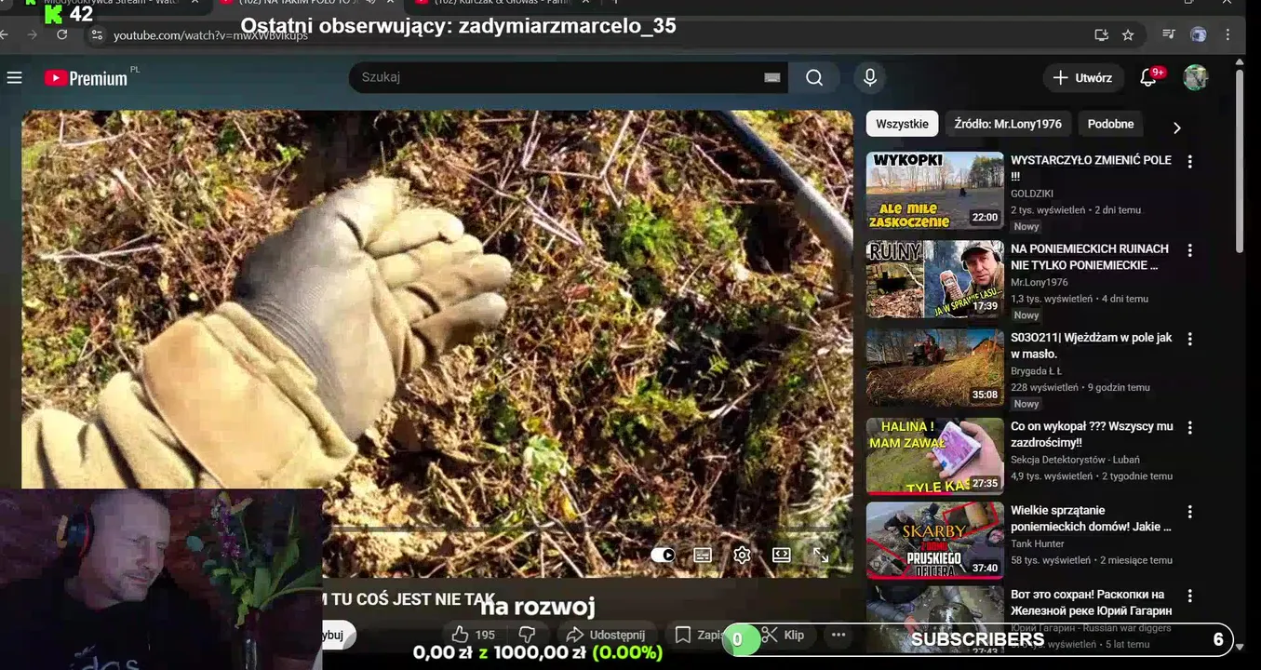Click the Utwórz create button
Viewport: 1261px width, 670px height.
(x=1083, y=78)
